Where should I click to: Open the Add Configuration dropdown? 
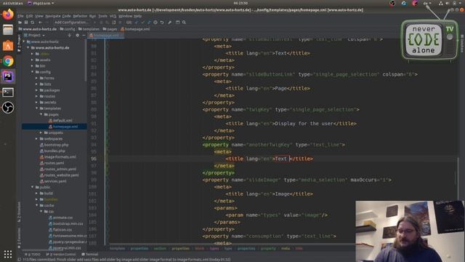[71, 23]
